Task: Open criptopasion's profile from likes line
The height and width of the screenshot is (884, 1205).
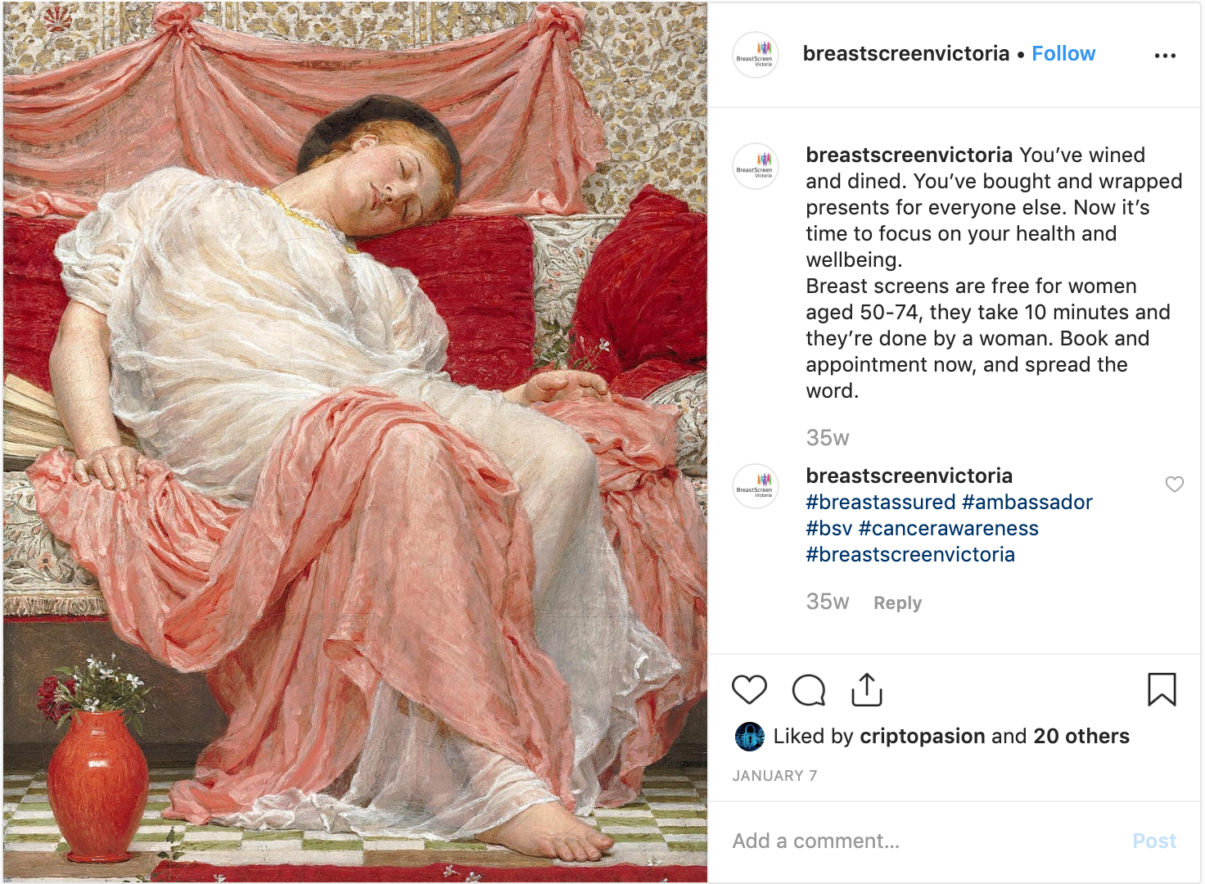Action: point(923,736)
